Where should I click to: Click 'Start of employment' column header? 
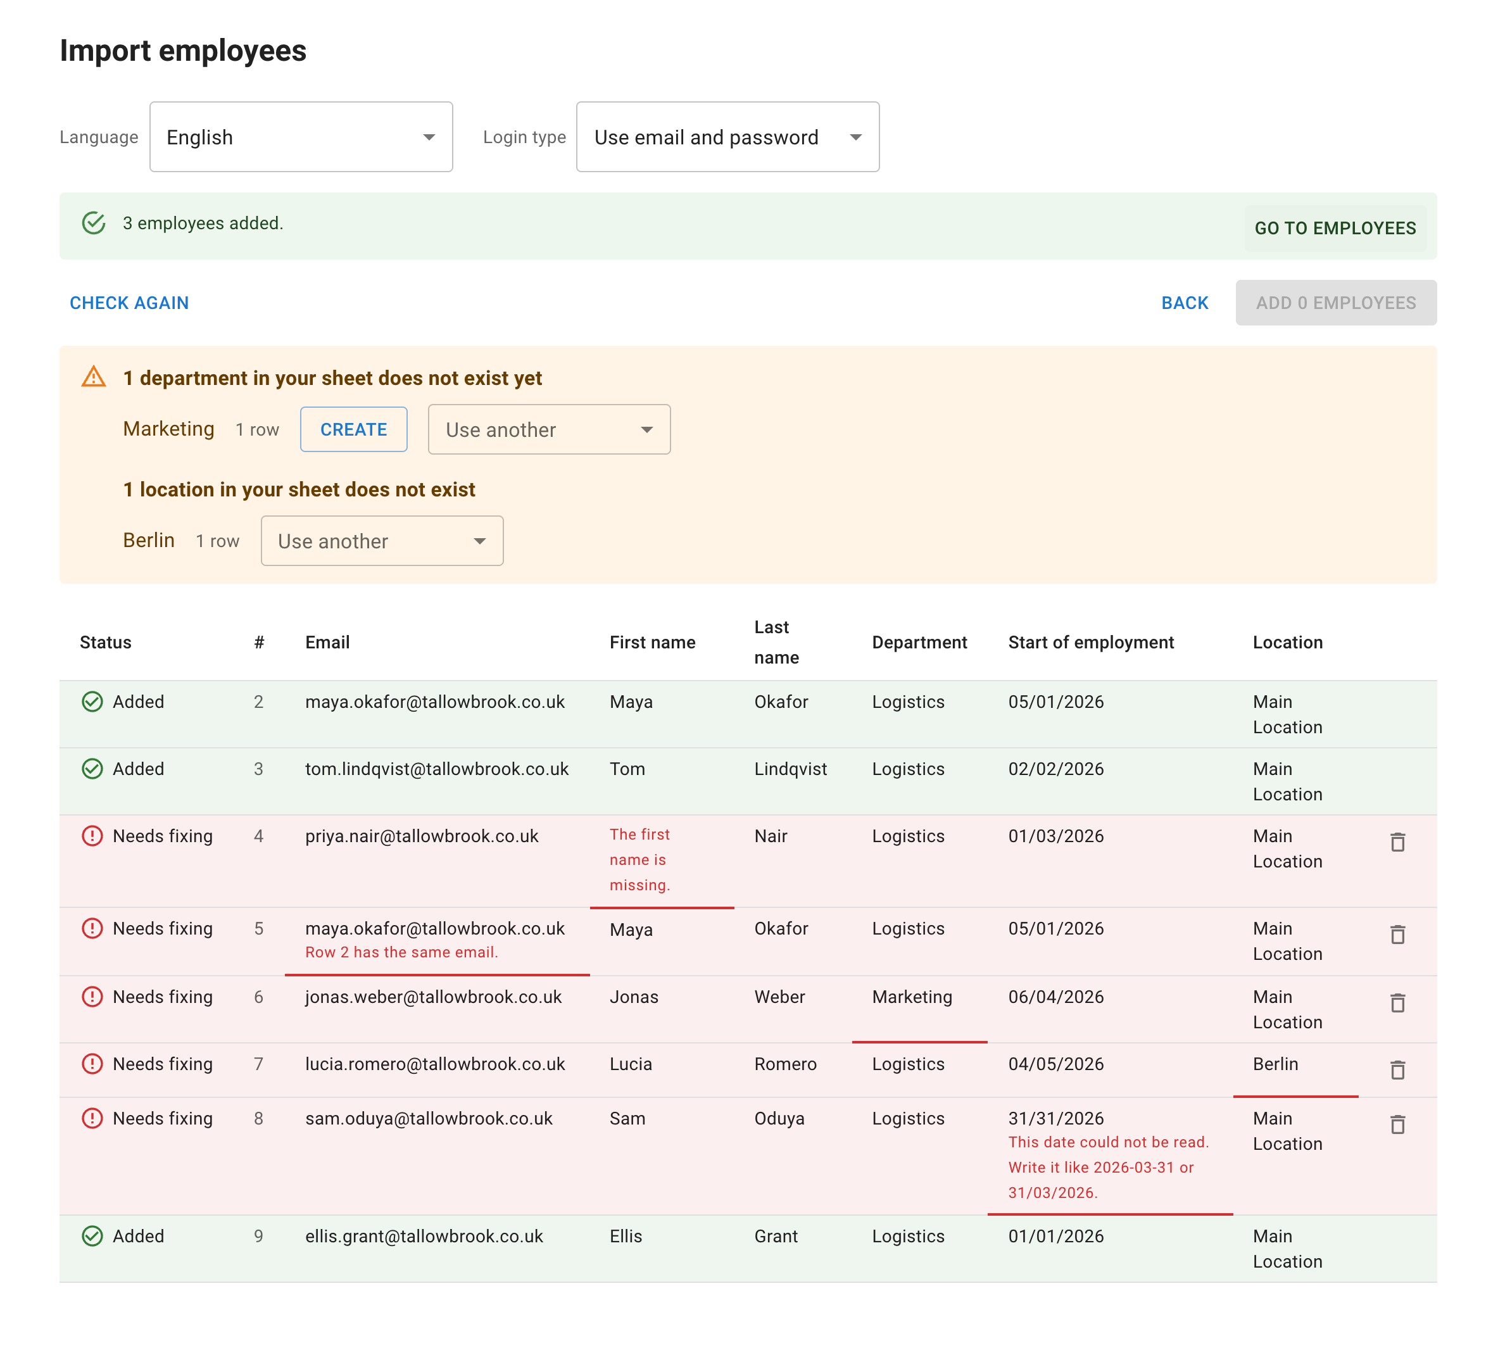[1091, 642]
